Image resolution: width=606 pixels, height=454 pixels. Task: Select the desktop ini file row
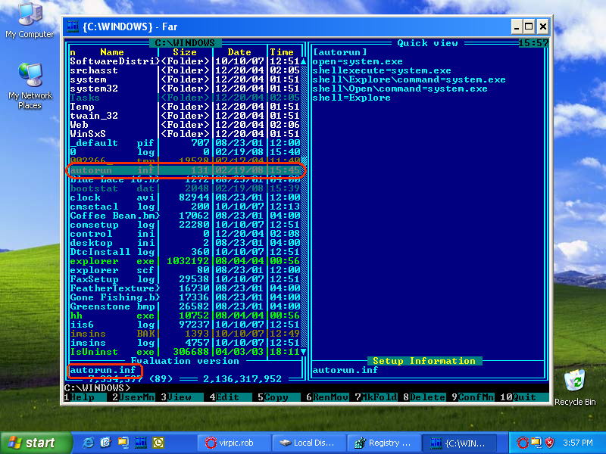185,243
